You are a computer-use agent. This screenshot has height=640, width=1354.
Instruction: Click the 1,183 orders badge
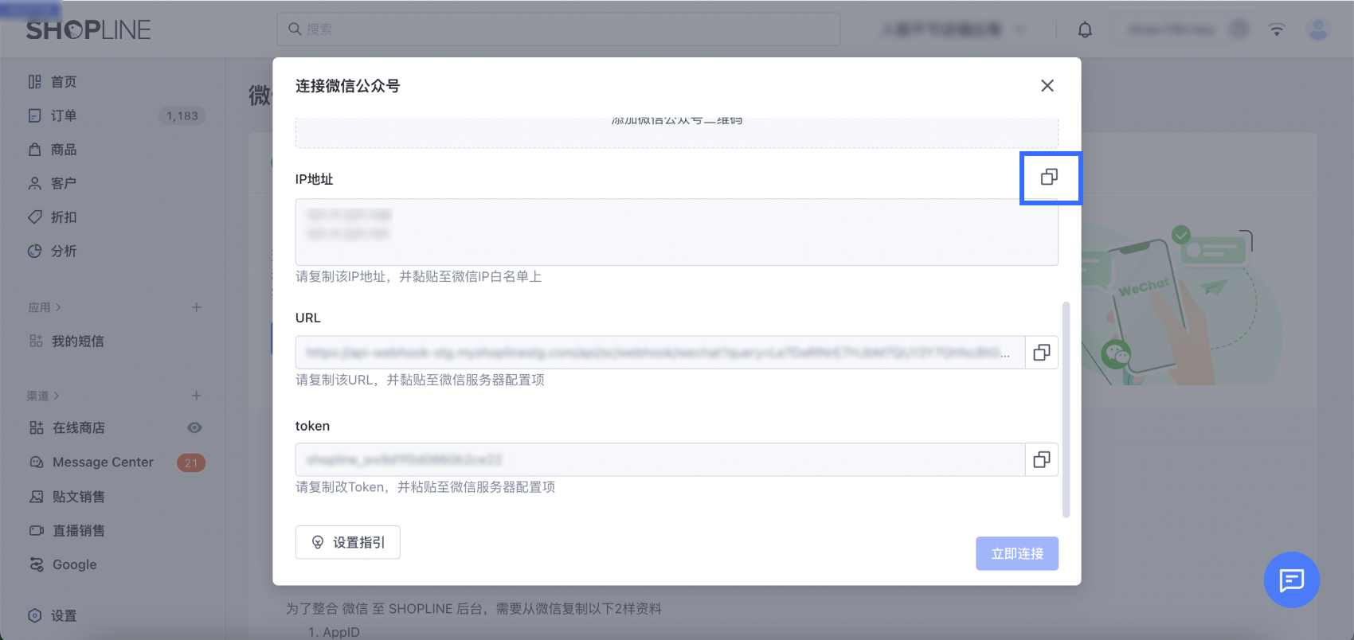(182, 116)
